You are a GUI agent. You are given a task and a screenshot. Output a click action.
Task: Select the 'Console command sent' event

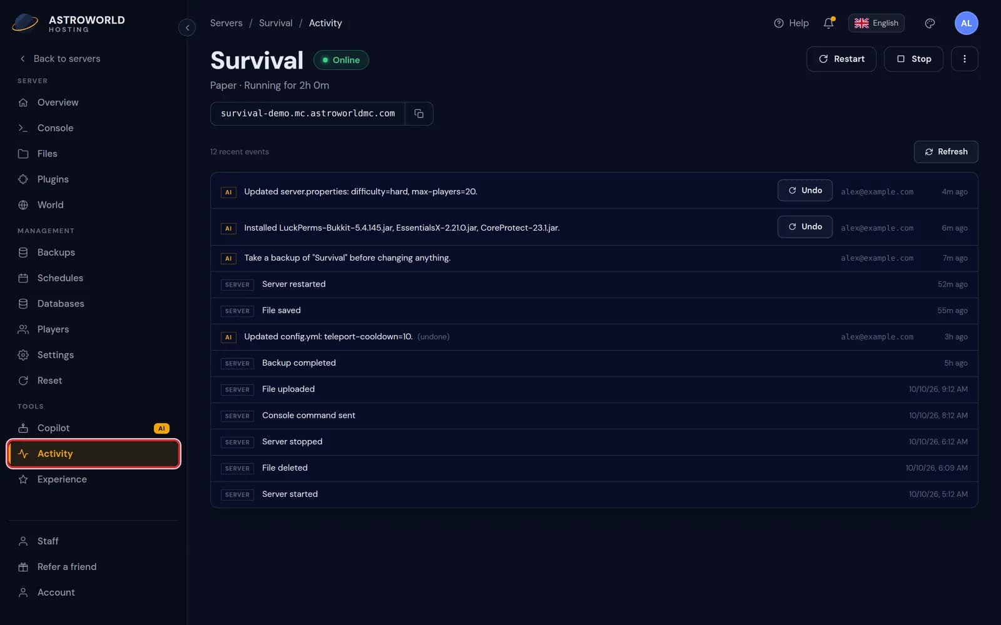[594, 416]
